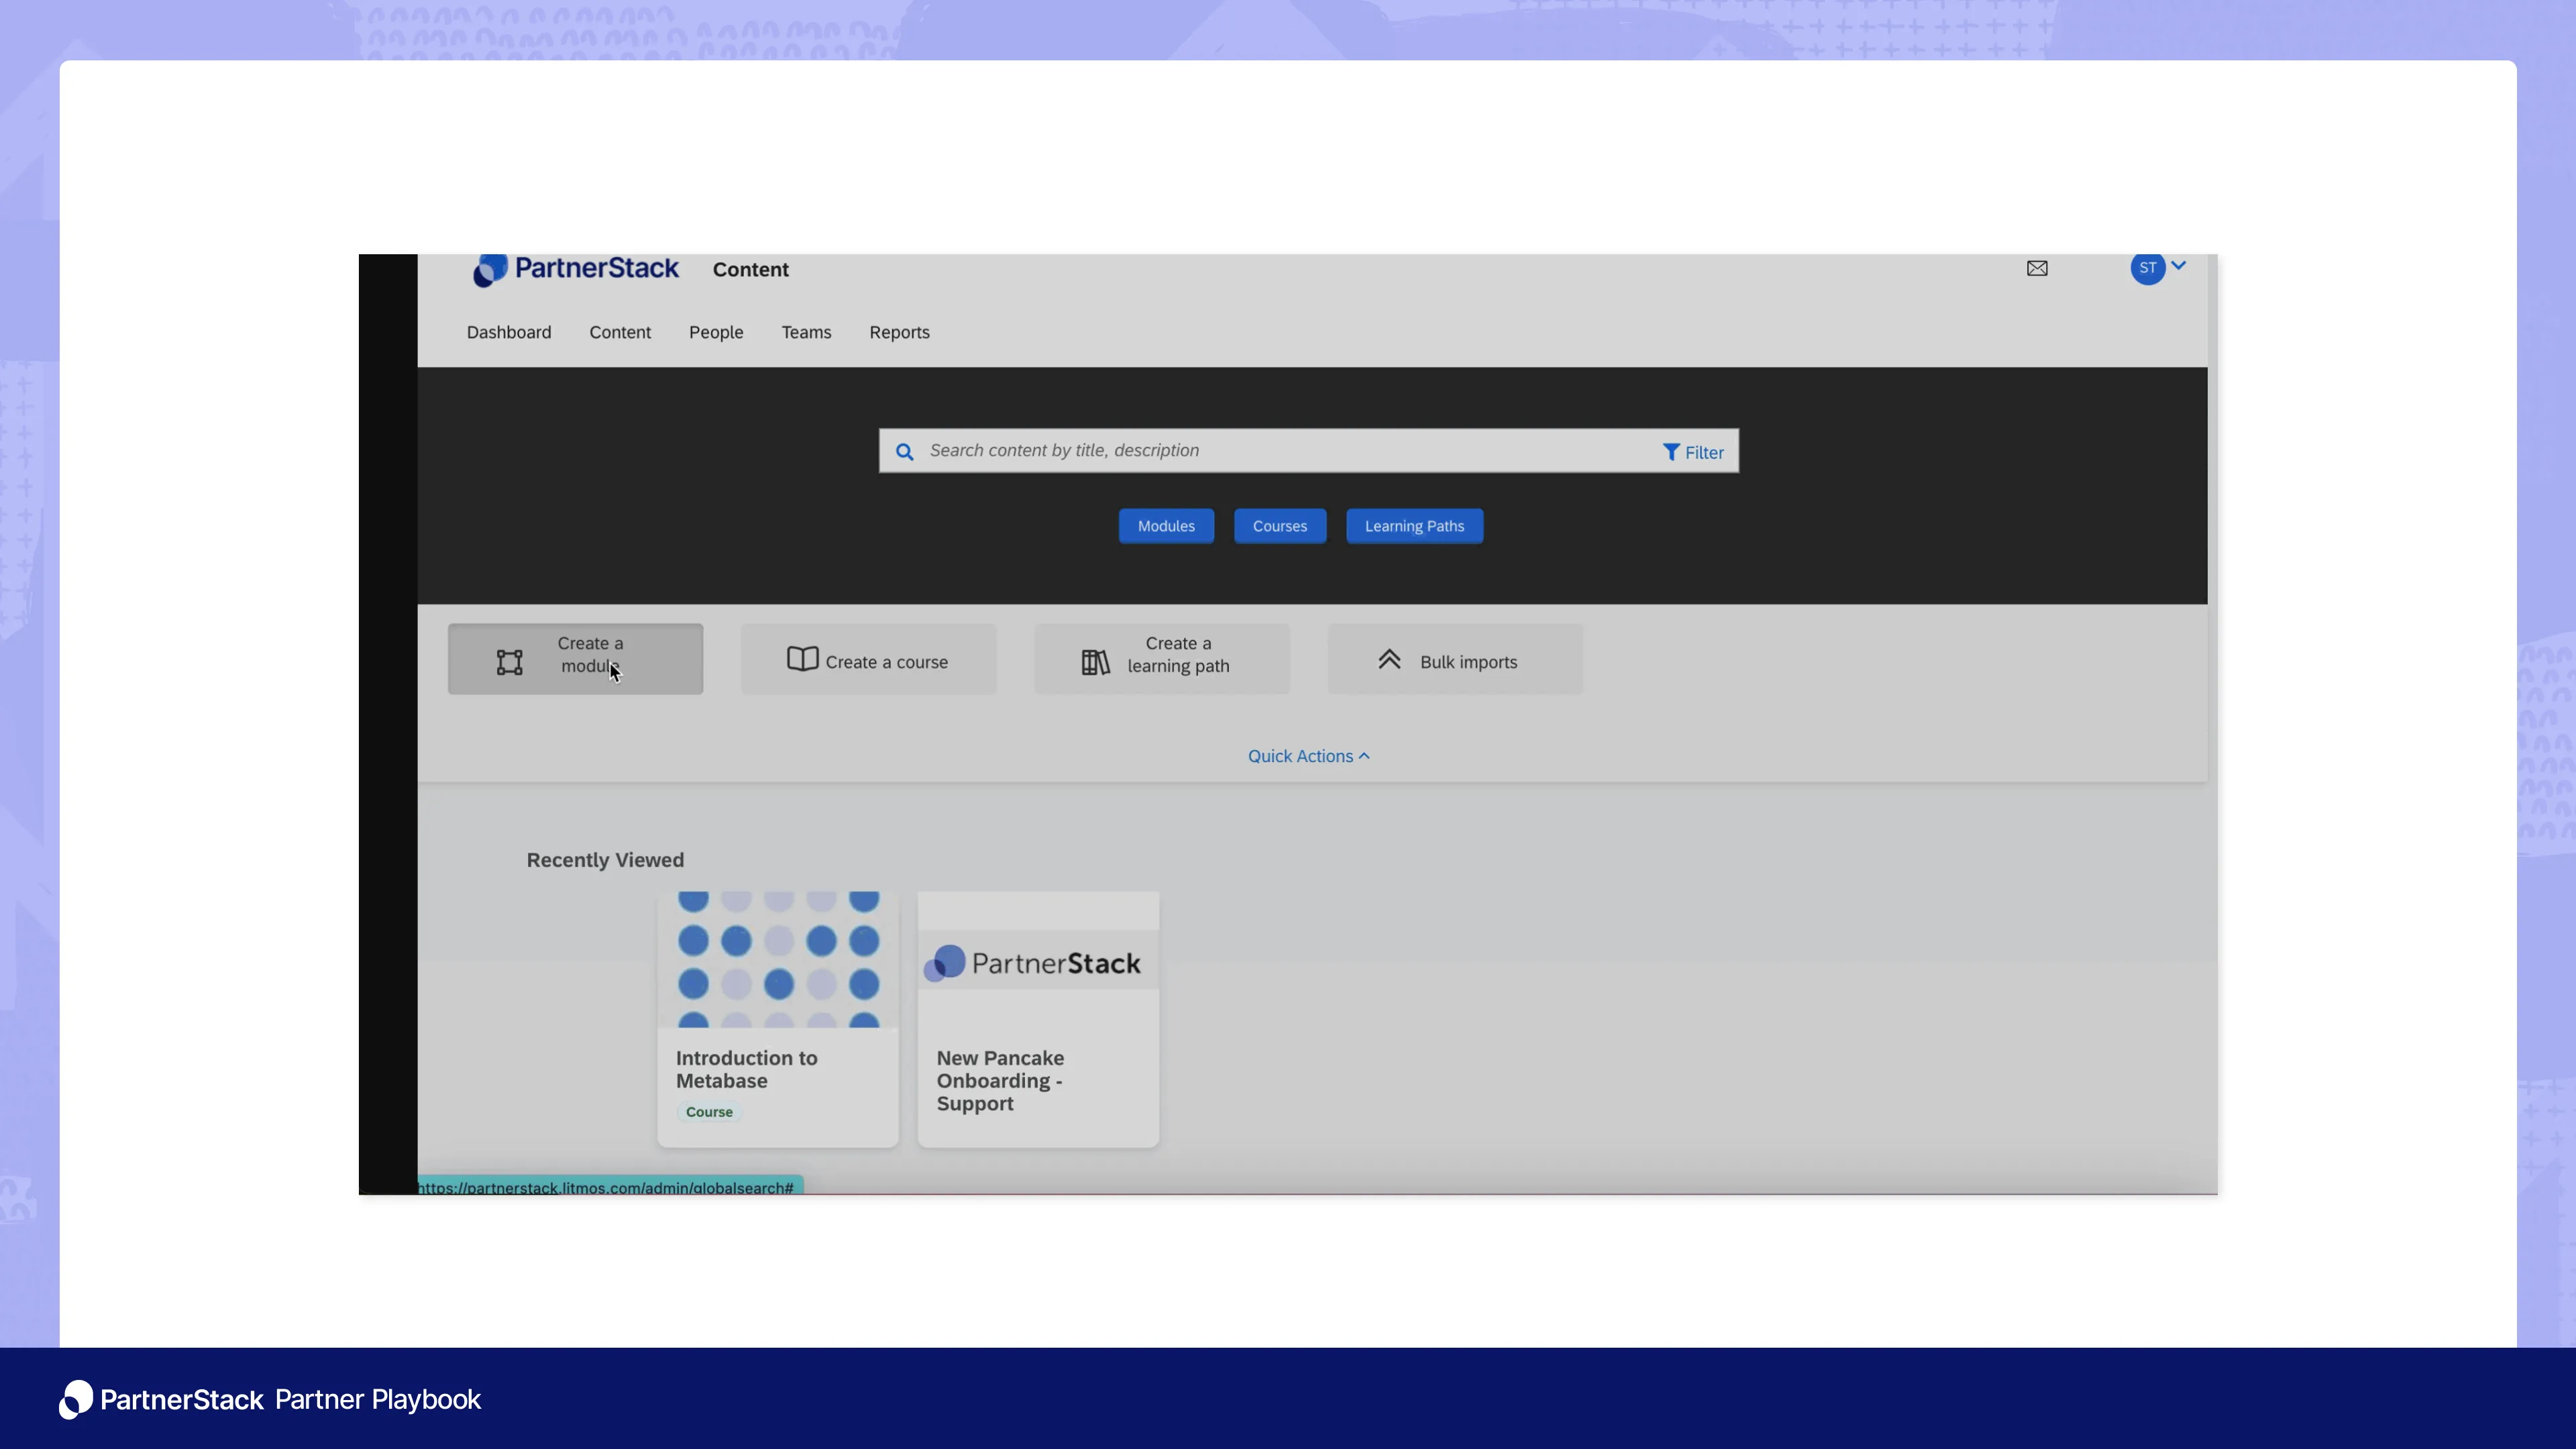Open the Filter options
This screenshot has height=1449, width=2576.
1693,452
